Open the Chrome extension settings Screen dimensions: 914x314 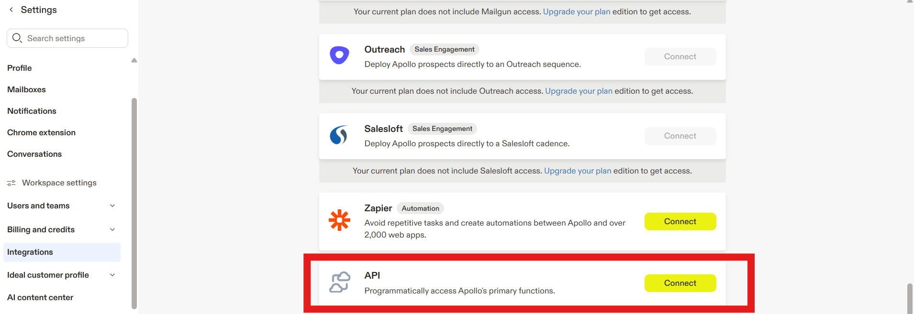click(x=41, y=132)
